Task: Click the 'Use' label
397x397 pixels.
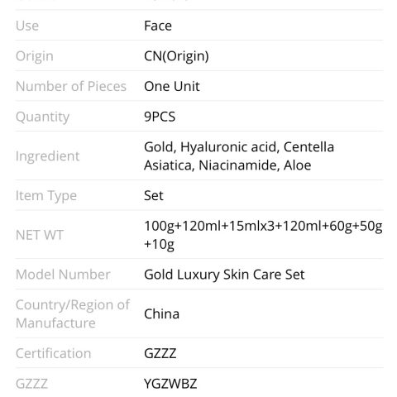Action: (x=27, y=26)
